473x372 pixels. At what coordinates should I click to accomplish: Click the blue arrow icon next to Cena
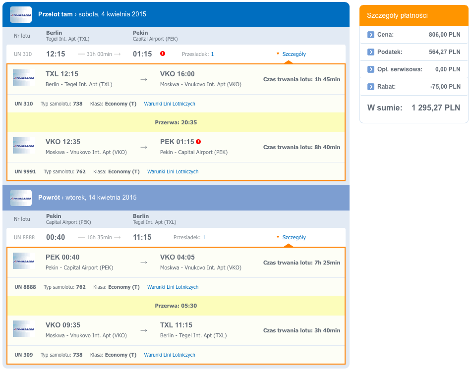pyautogui.click(x=371, y=35)
